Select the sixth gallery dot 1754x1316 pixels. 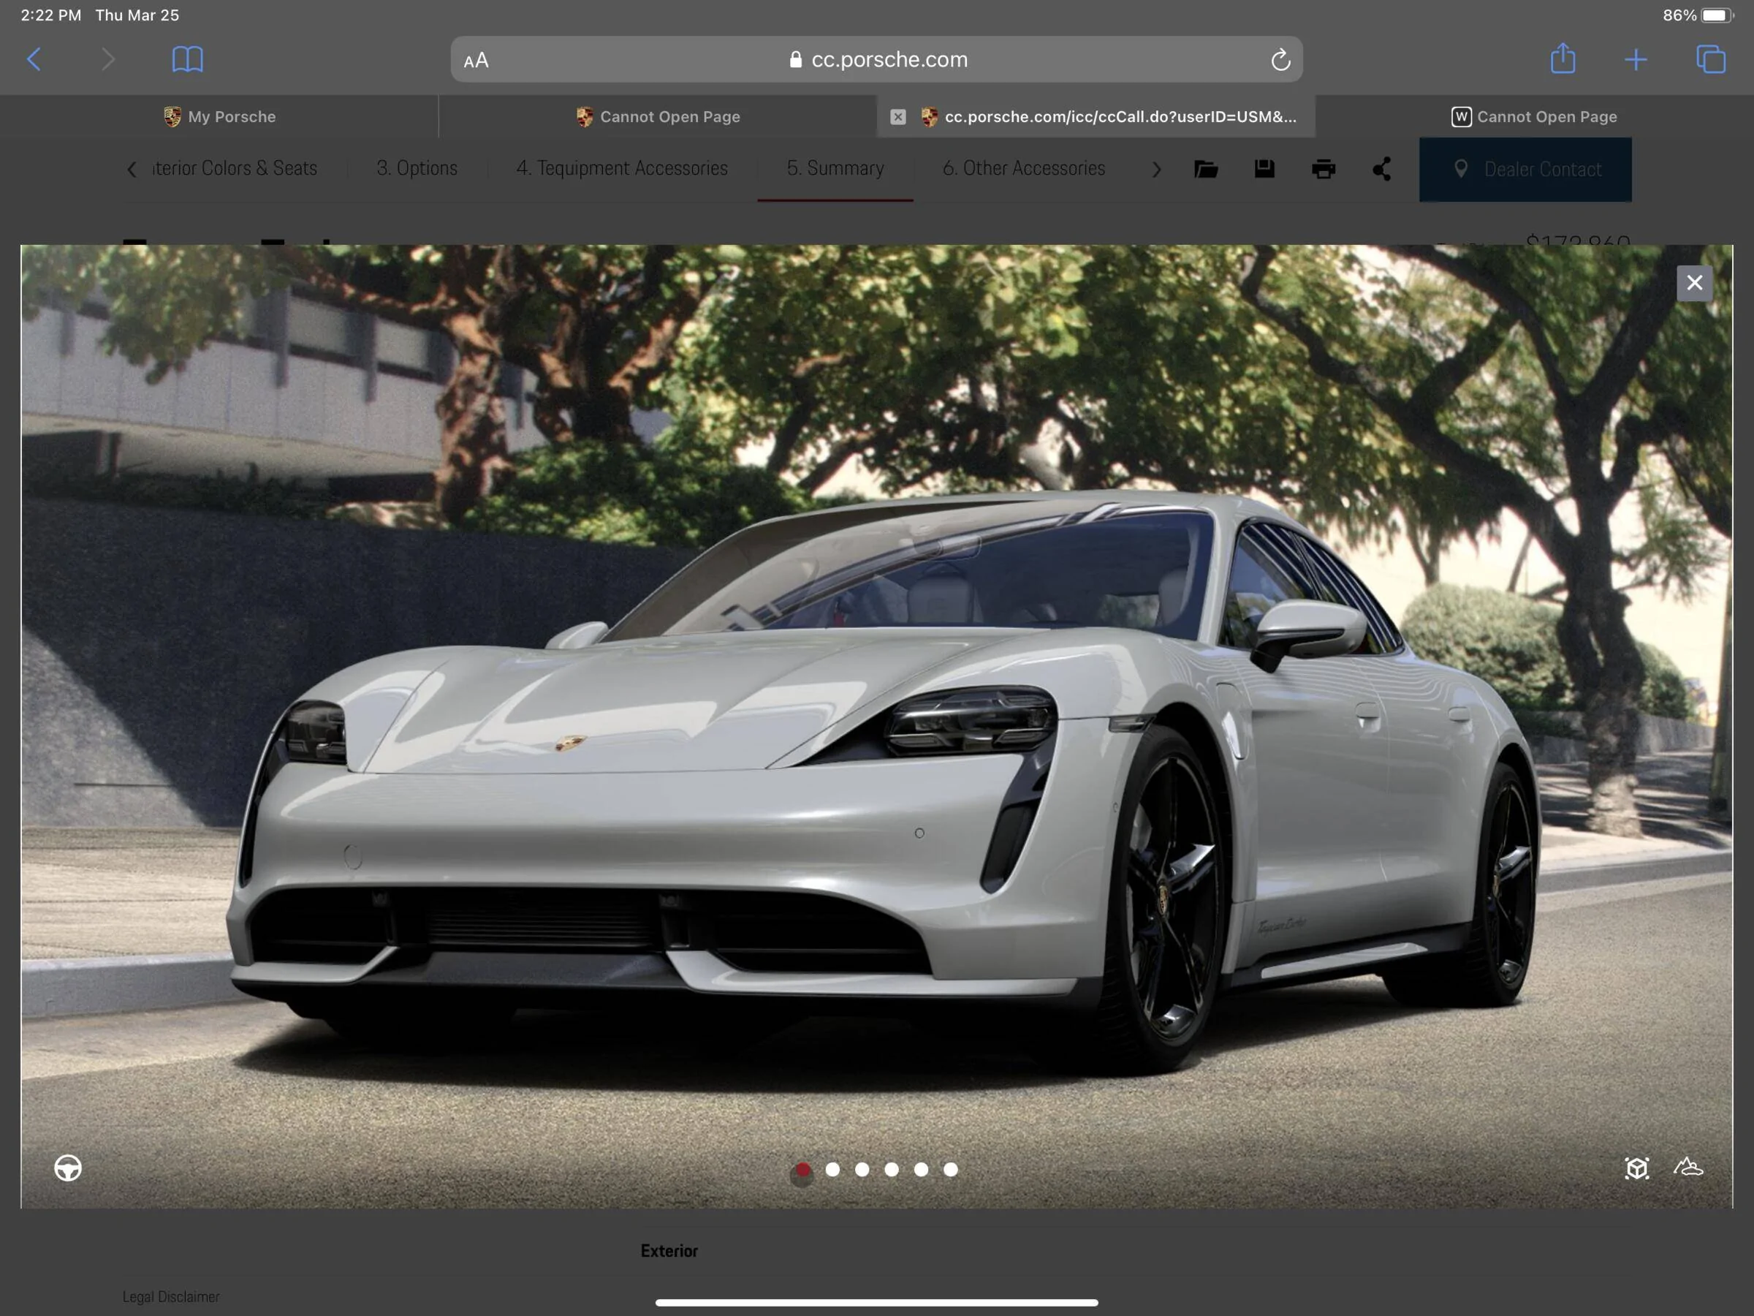click(951, 1169)
